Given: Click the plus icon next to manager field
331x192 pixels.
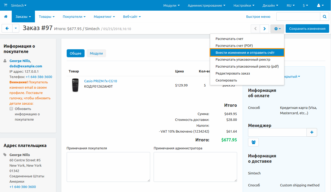Looking at the screenshot, I should [312, 132].
